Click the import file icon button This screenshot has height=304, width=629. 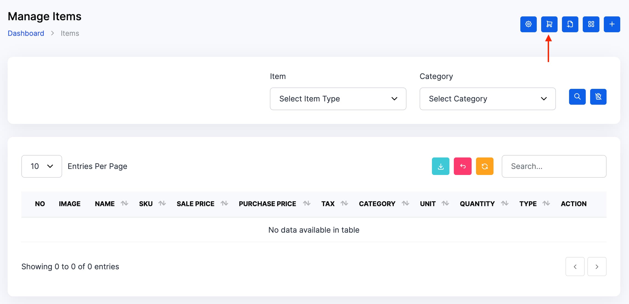point(570,24)
